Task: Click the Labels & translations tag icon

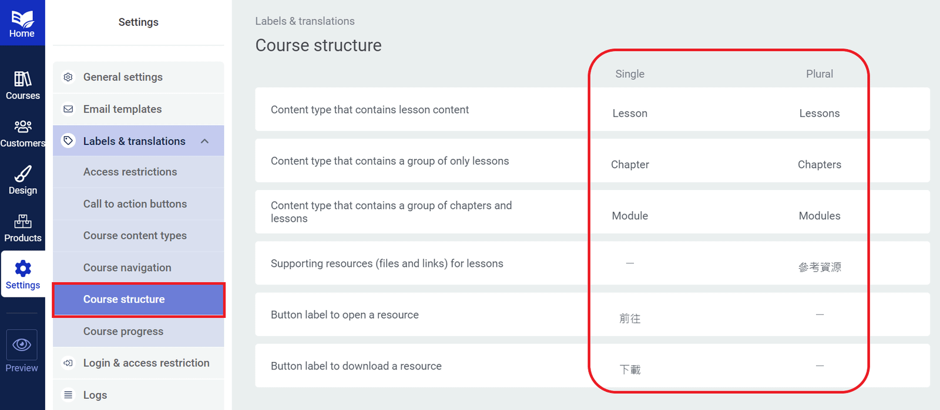Action: click(68, 141)
